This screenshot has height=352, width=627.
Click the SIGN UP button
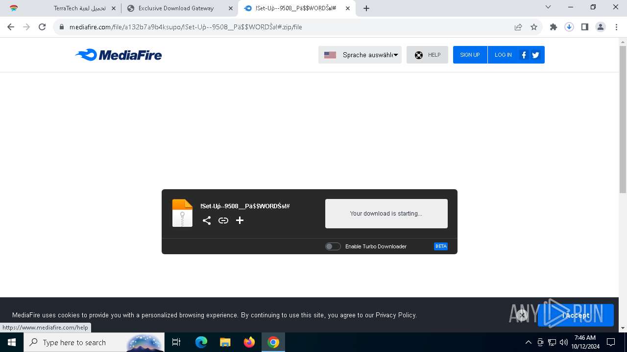tap(470, 55)
